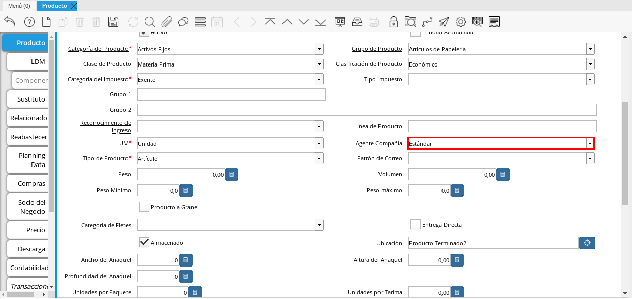Enable the Entrega Directa checkbox
This screenshot has height=299, width=632.
pos(416,224)
